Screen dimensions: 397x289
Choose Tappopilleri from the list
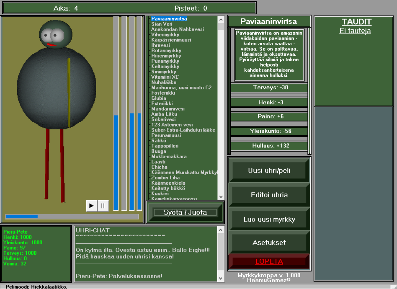point(165,146)
